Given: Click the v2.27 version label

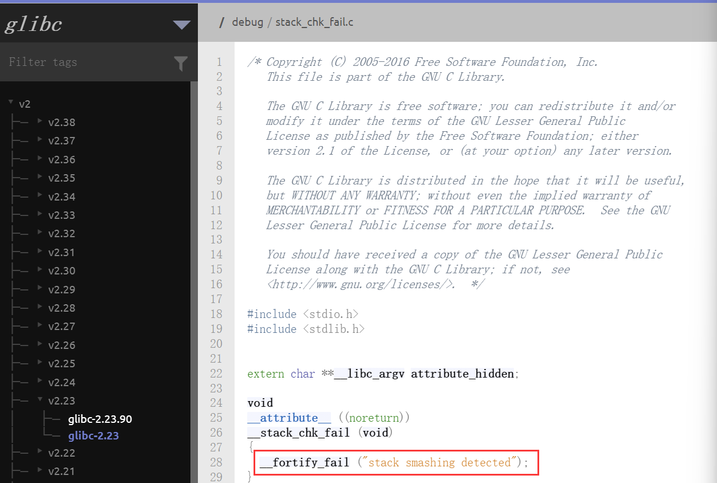Looking at the screenshot, I should click(61, 326).
